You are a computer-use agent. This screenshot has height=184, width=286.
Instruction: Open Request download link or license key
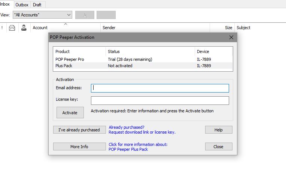coord(142,132)
